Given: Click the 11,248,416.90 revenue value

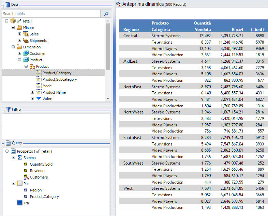Looking at the screenshot, I should point(231,42).
